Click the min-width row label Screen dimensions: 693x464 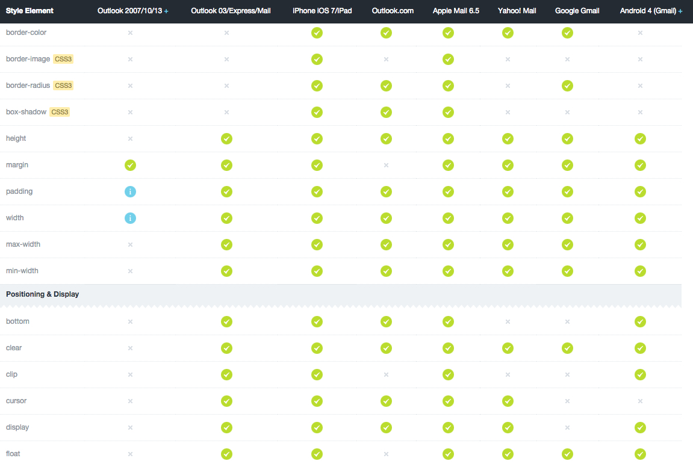[22, 271]
